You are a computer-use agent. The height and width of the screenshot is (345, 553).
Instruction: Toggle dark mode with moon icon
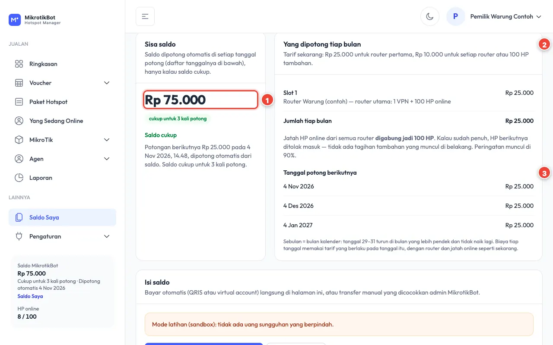[430, 16]
